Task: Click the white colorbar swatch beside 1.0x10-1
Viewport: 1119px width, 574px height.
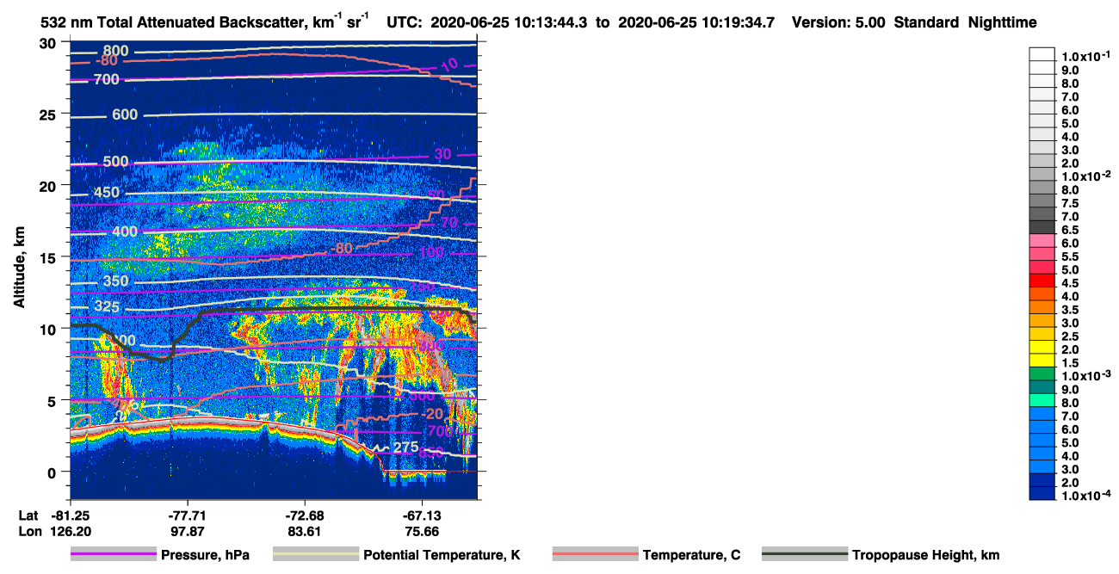Action: (x=1042, y=53)
